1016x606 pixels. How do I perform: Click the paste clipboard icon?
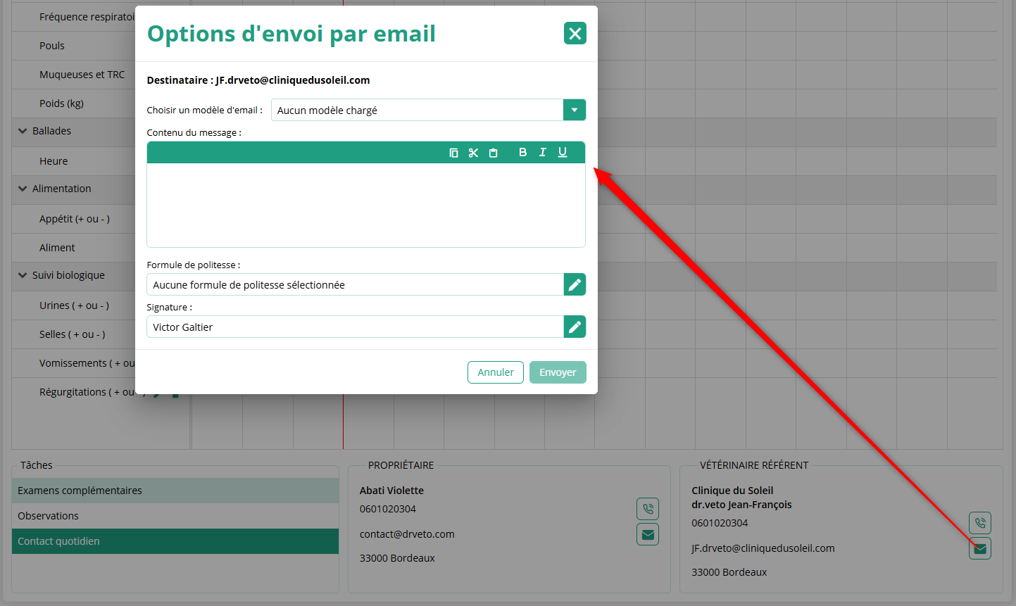coord(493,153)
